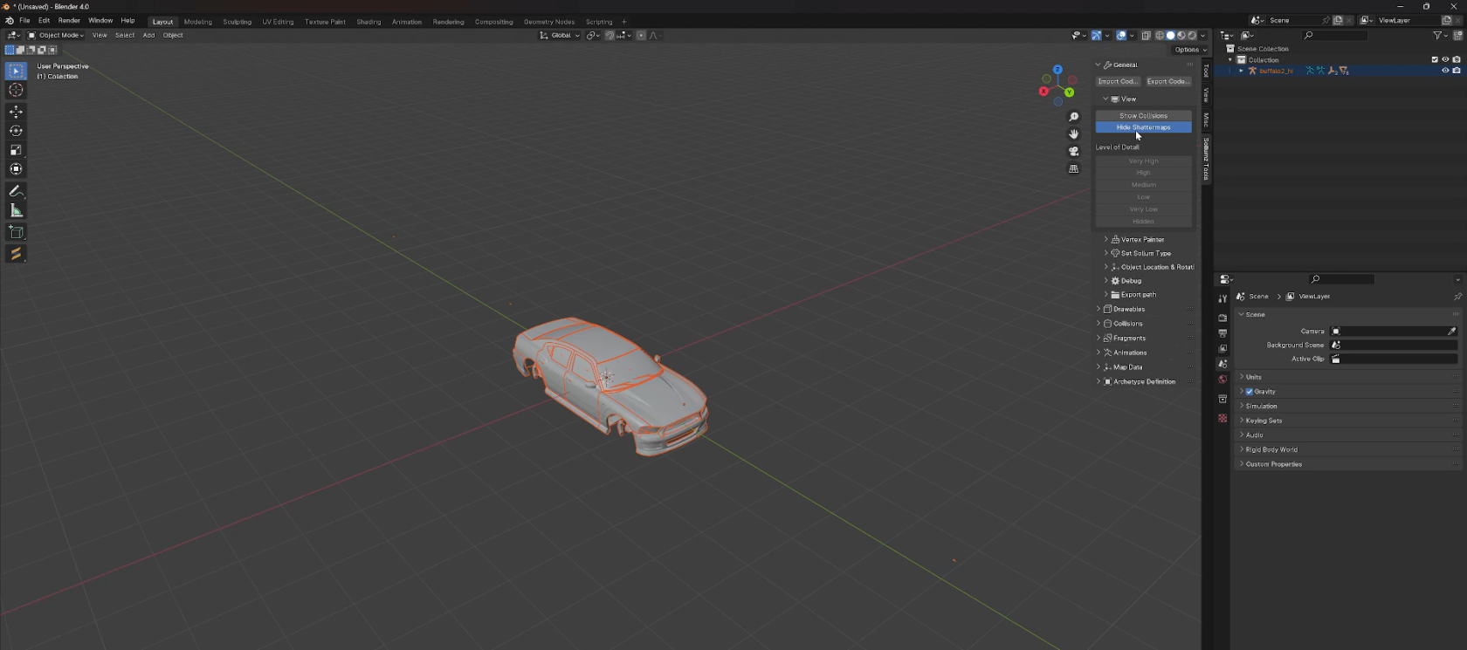Uncheck the Gravity checkbox

pyautogui.click(x=1250, y=392)
